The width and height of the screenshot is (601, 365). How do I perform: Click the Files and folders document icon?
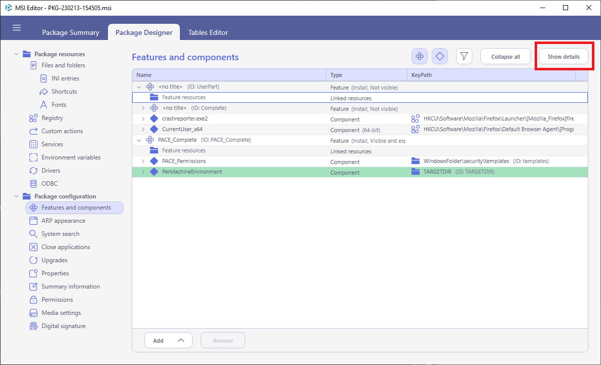(x=33, y=65)
